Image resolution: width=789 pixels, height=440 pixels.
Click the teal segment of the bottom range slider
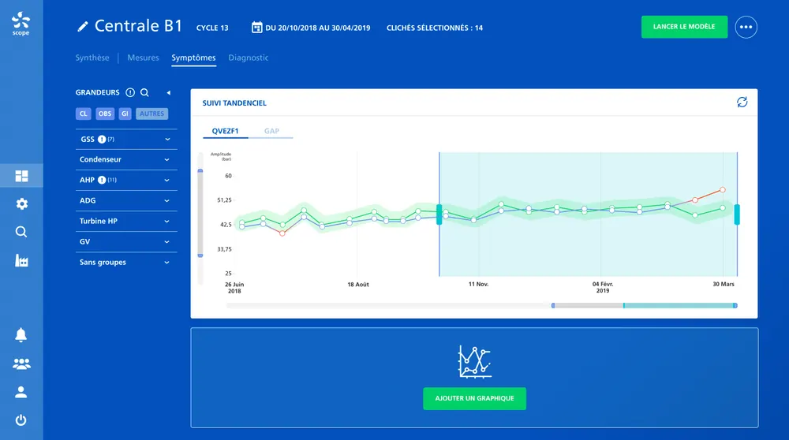coord(680,305)
